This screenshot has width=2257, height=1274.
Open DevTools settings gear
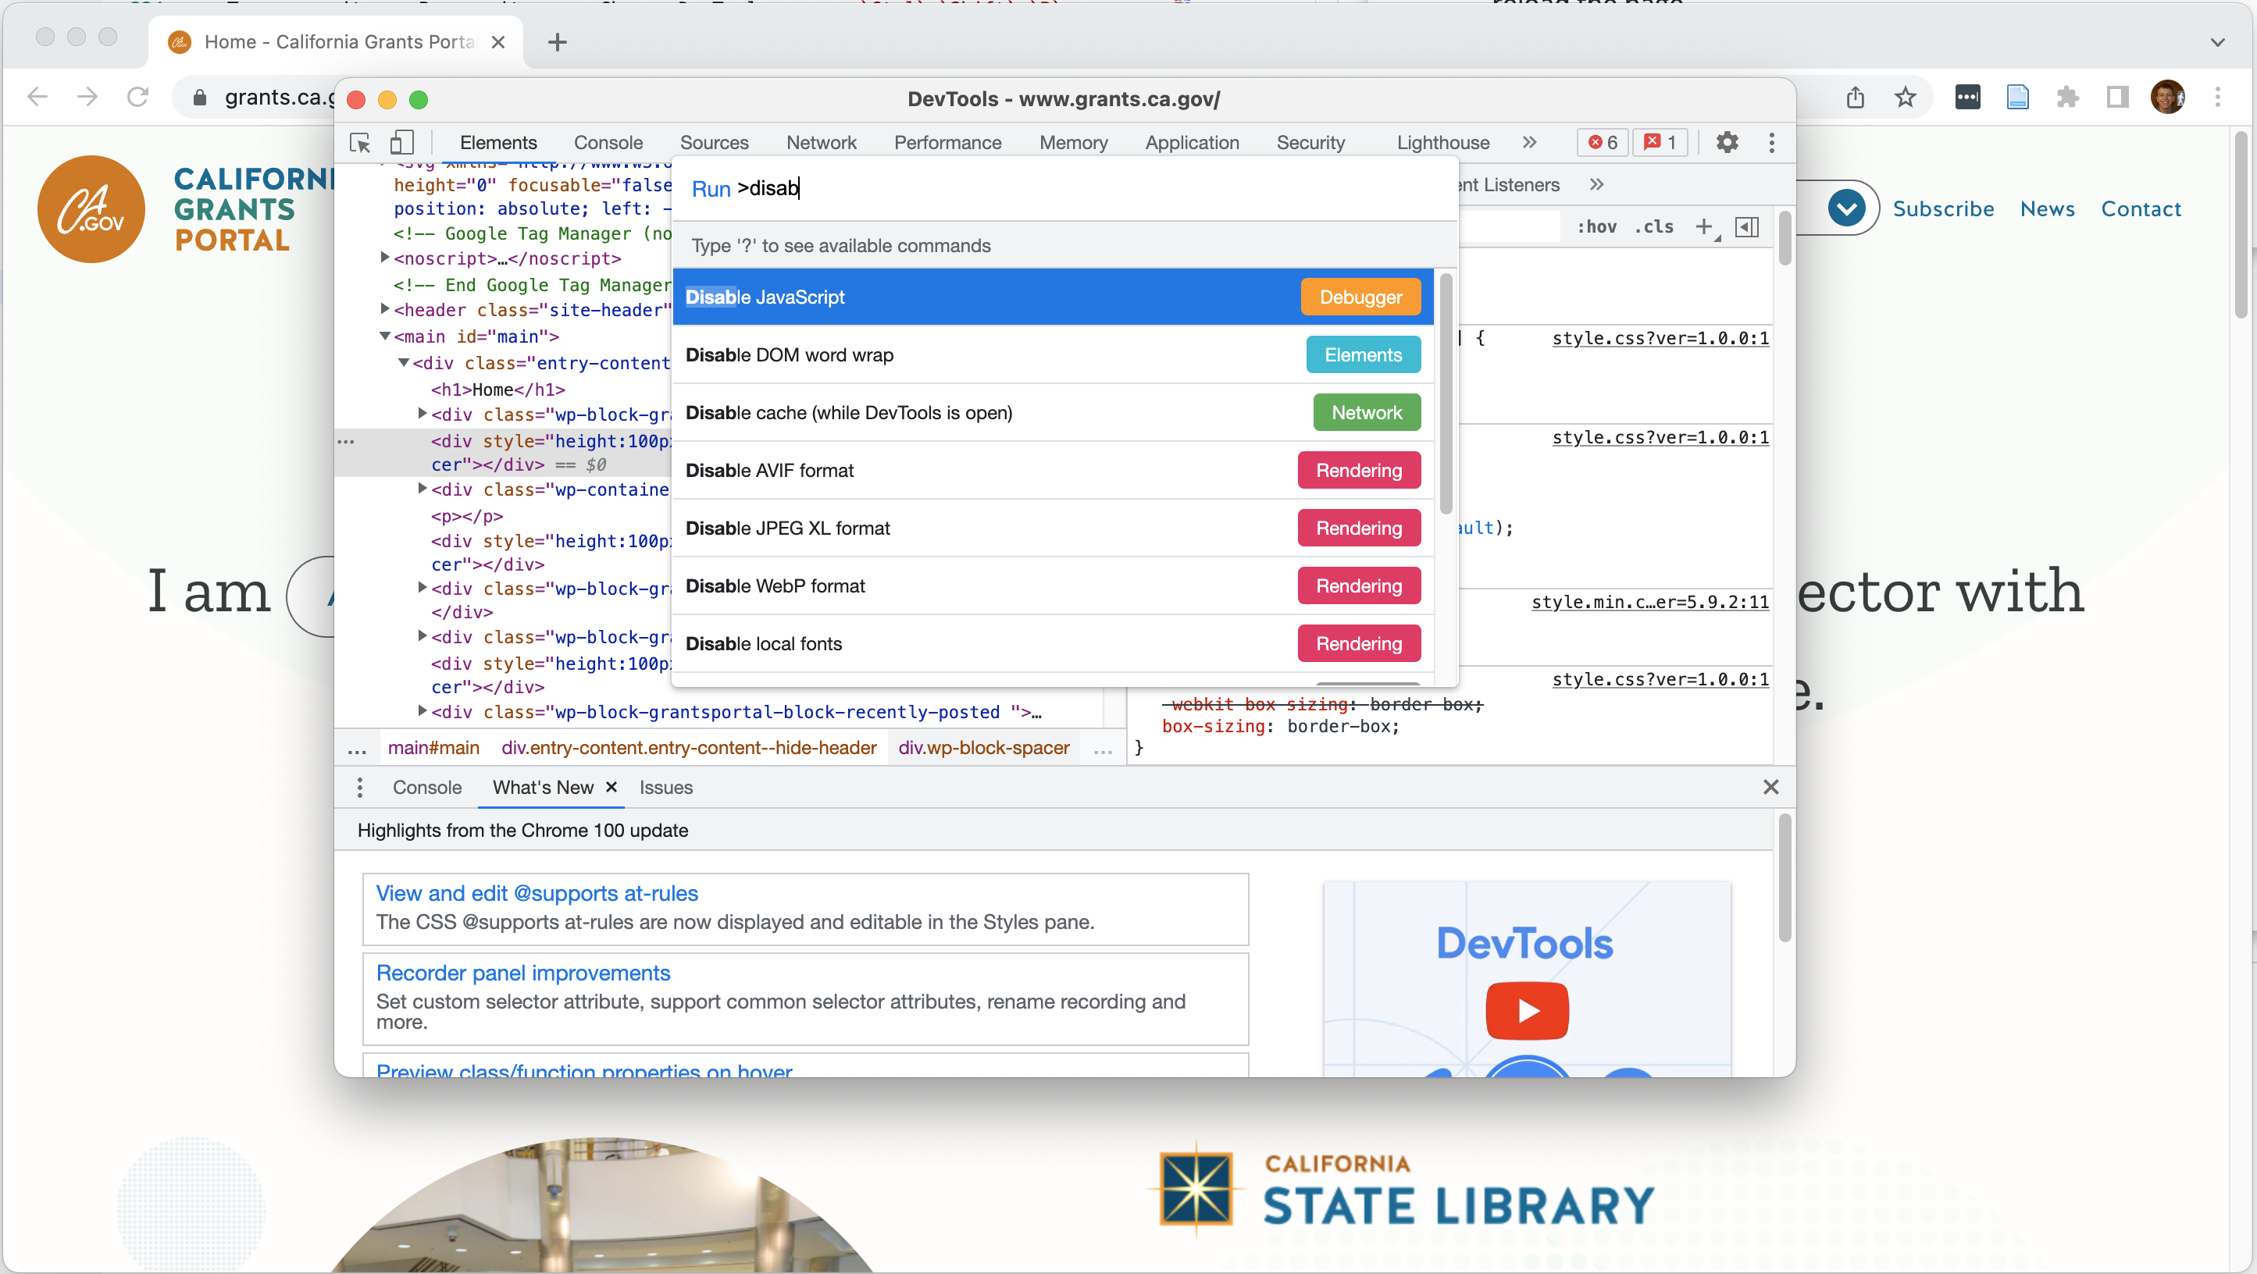(1726, 143)
